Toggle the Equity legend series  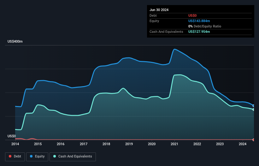click(x=37, y=157)
